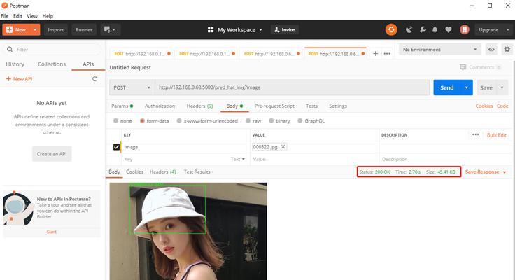The image size is (515, 280).
Task: Open the wrench settings icon
Action: [423, 30]
